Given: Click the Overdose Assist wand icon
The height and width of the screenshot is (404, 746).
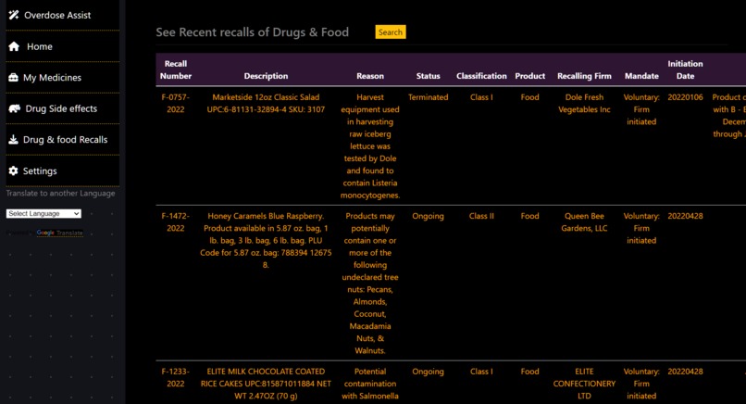Looking at the screenshot, I should coord(14,15).
